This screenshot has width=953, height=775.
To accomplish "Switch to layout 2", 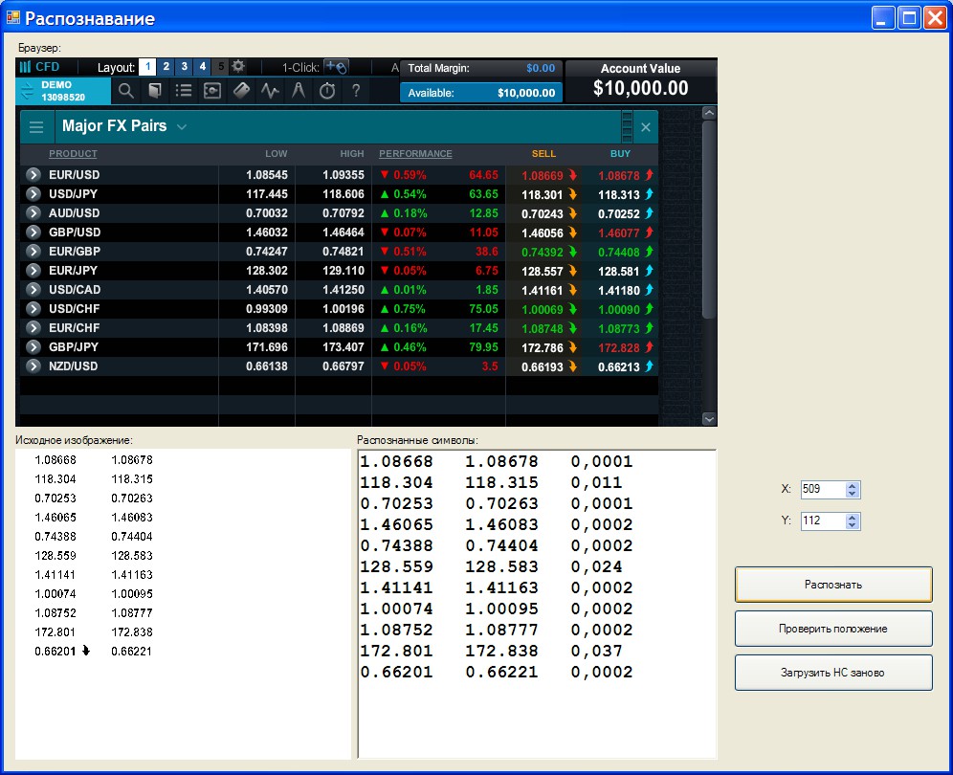I will [166, 66].
